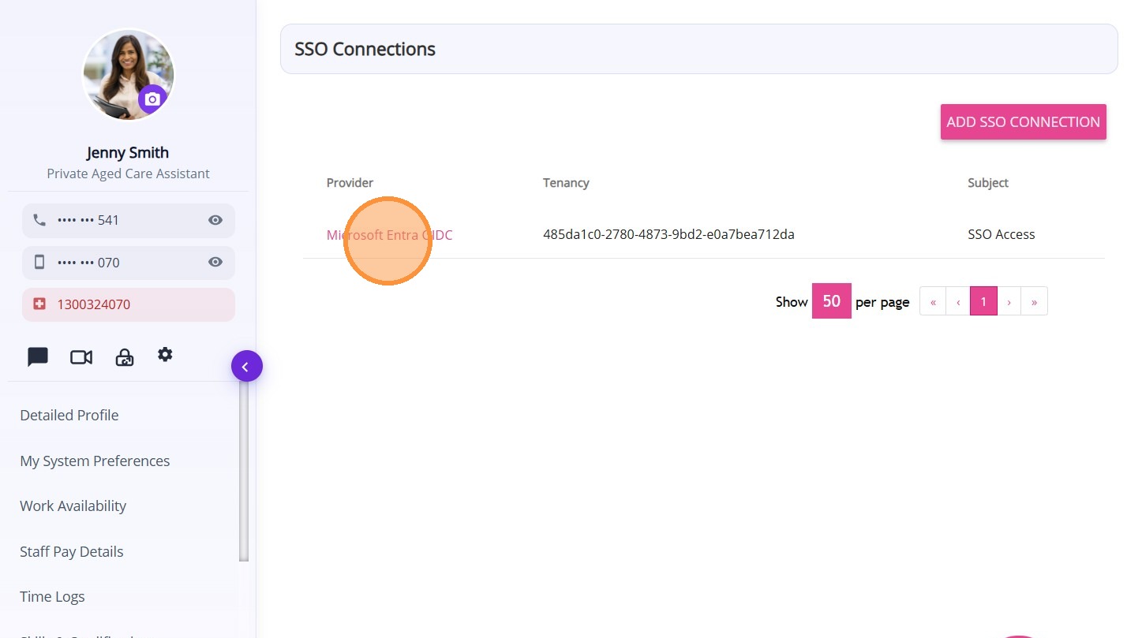Reveal the hidden mobile number ending 070

(215, 263)
